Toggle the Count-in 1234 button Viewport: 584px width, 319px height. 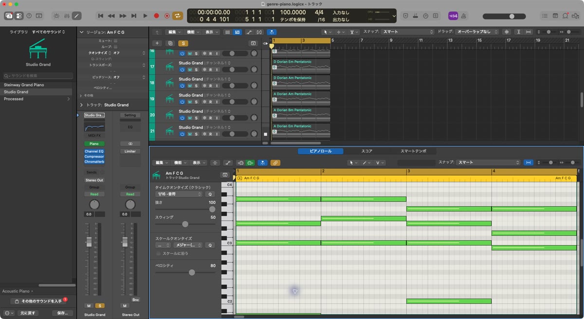(x=453, y=16)
